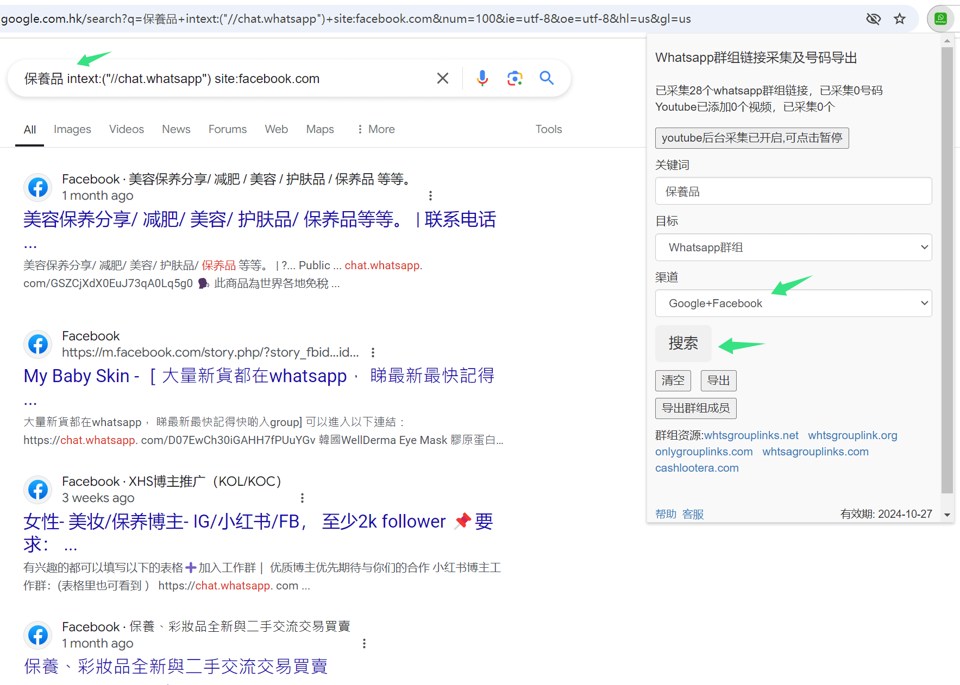Viewport: 960px width, 685px height.
Task: Open the 帮助 help link
Action: [x=666, y=514]
